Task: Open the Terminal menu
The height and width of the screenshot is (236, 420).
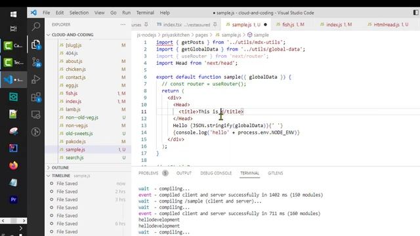Action: (145, 12)
